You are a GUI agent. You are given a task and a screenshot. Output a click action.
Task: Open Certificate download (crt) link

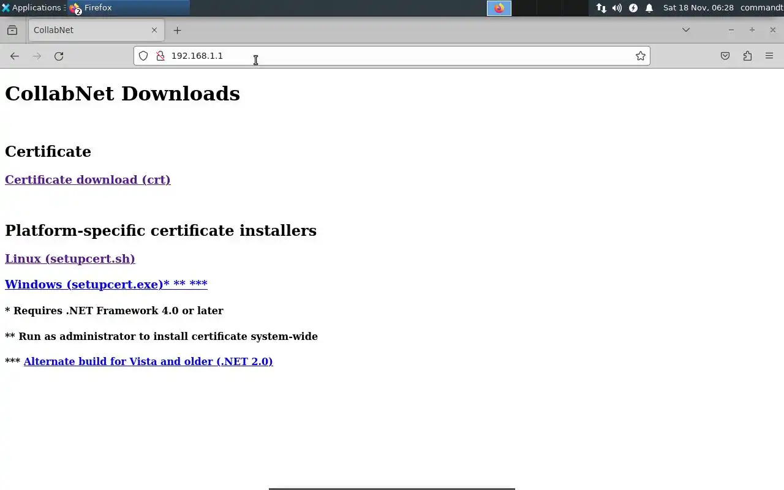click(x=88, y=179)
